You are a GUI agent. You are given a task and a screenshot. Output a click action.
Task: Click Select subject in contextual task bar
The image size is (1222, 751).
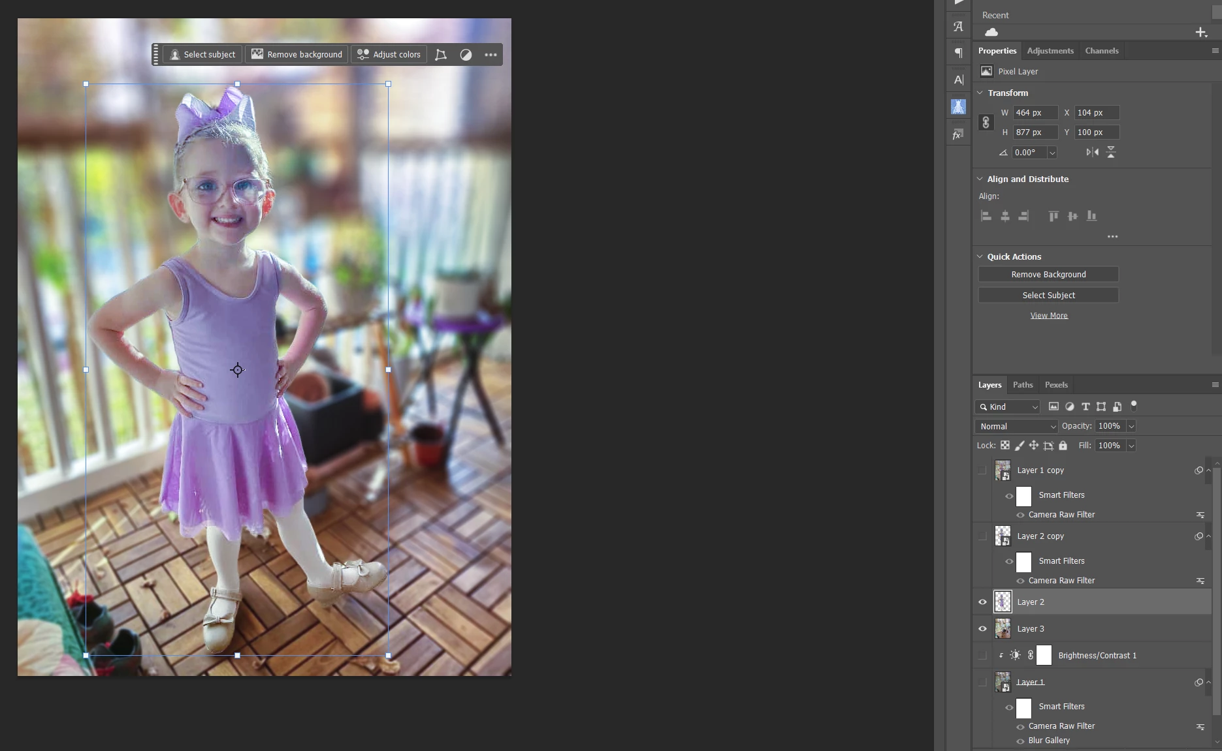(202, 55)
